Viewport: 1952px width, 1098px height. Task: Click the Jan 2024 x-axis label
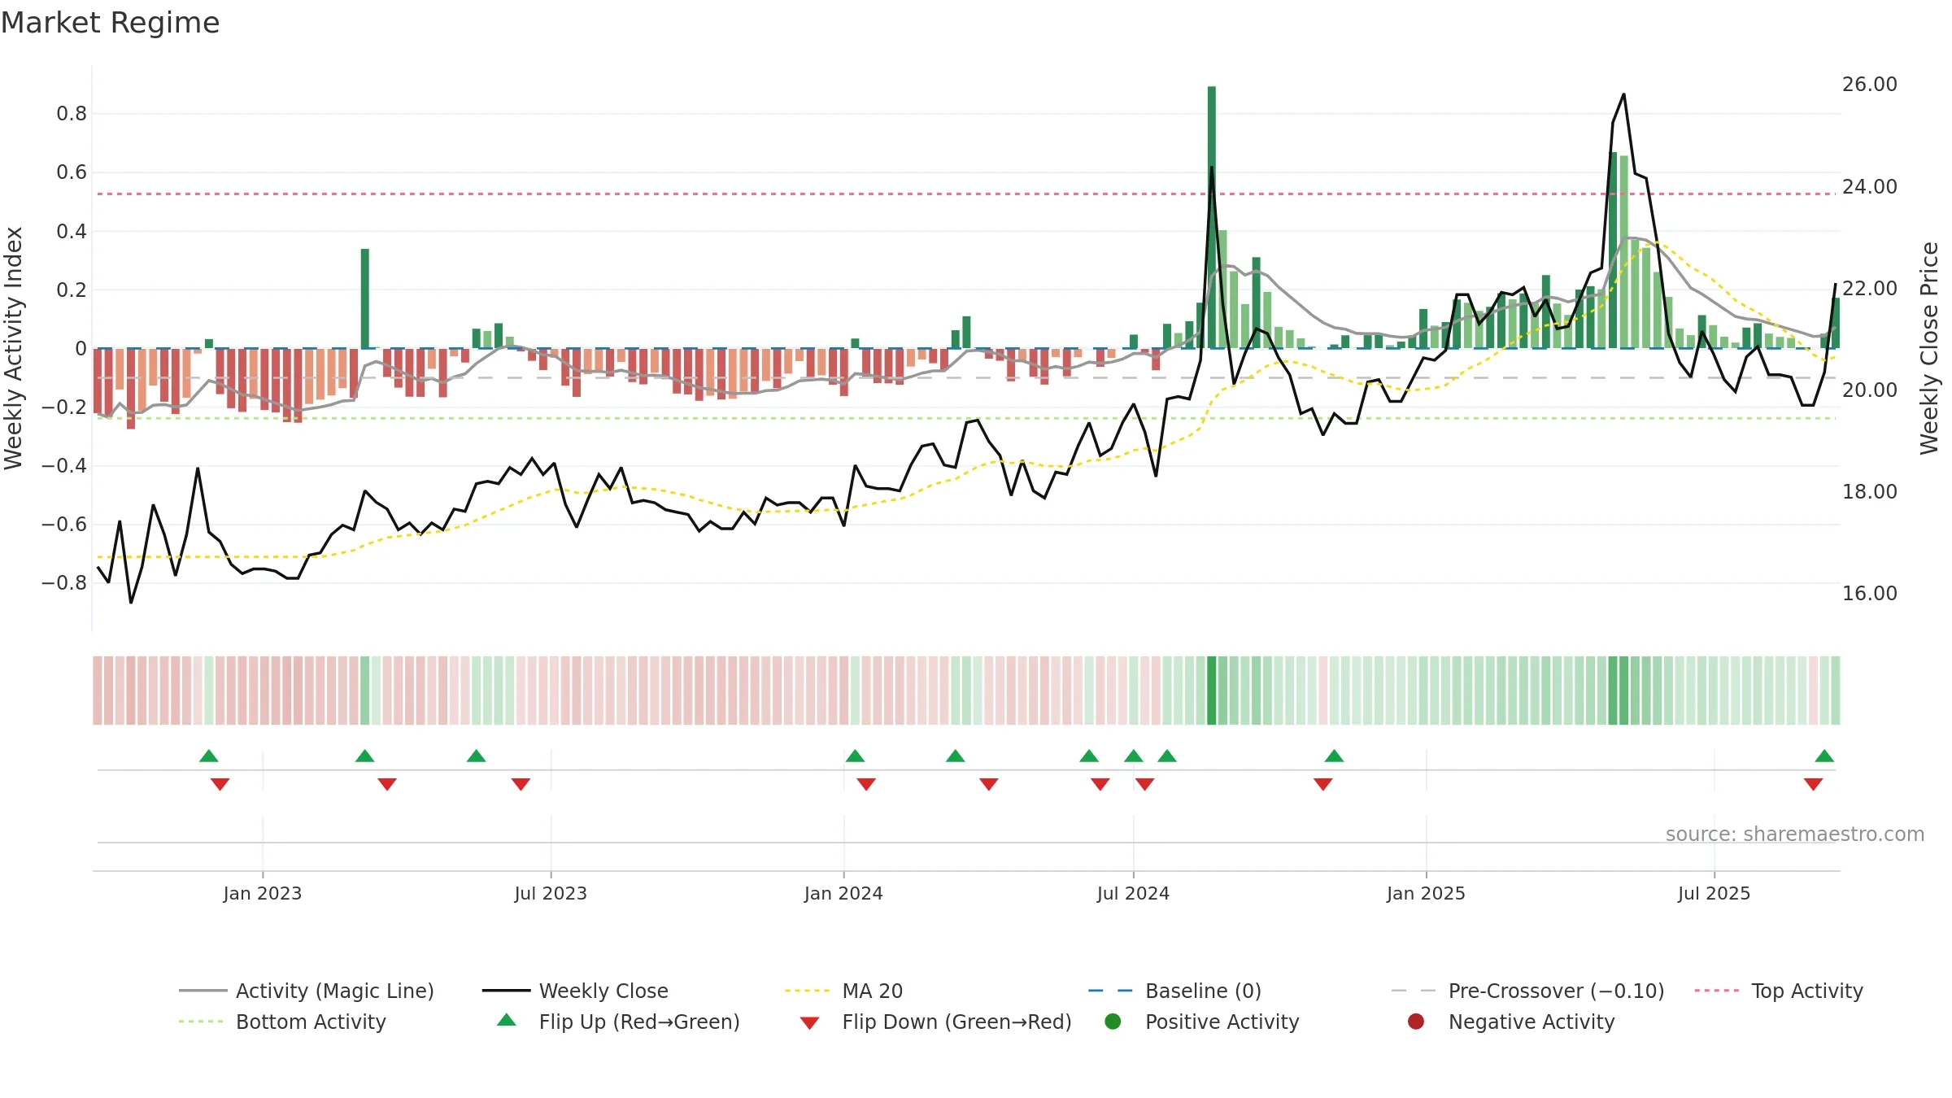pos(843,893)
